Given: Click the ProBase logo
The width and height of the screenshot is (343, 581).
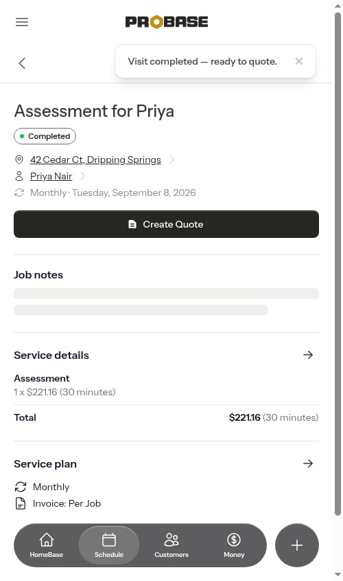Looking at the screenshot, I should click(167, 22).
